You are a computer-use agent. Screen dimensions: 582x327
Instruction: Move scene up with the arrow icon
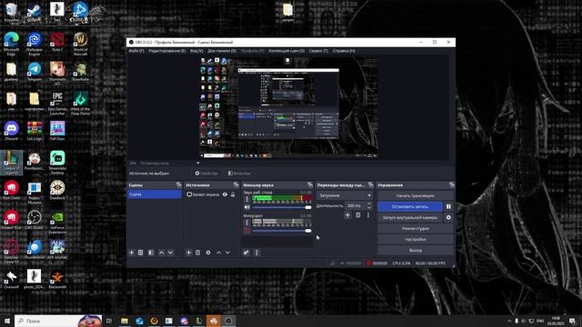click(162, 253)
